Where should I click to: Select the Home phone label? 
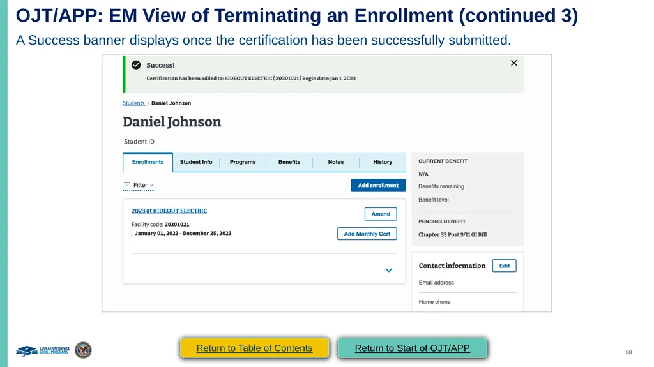pyautogui.click(x=434, y=302)
